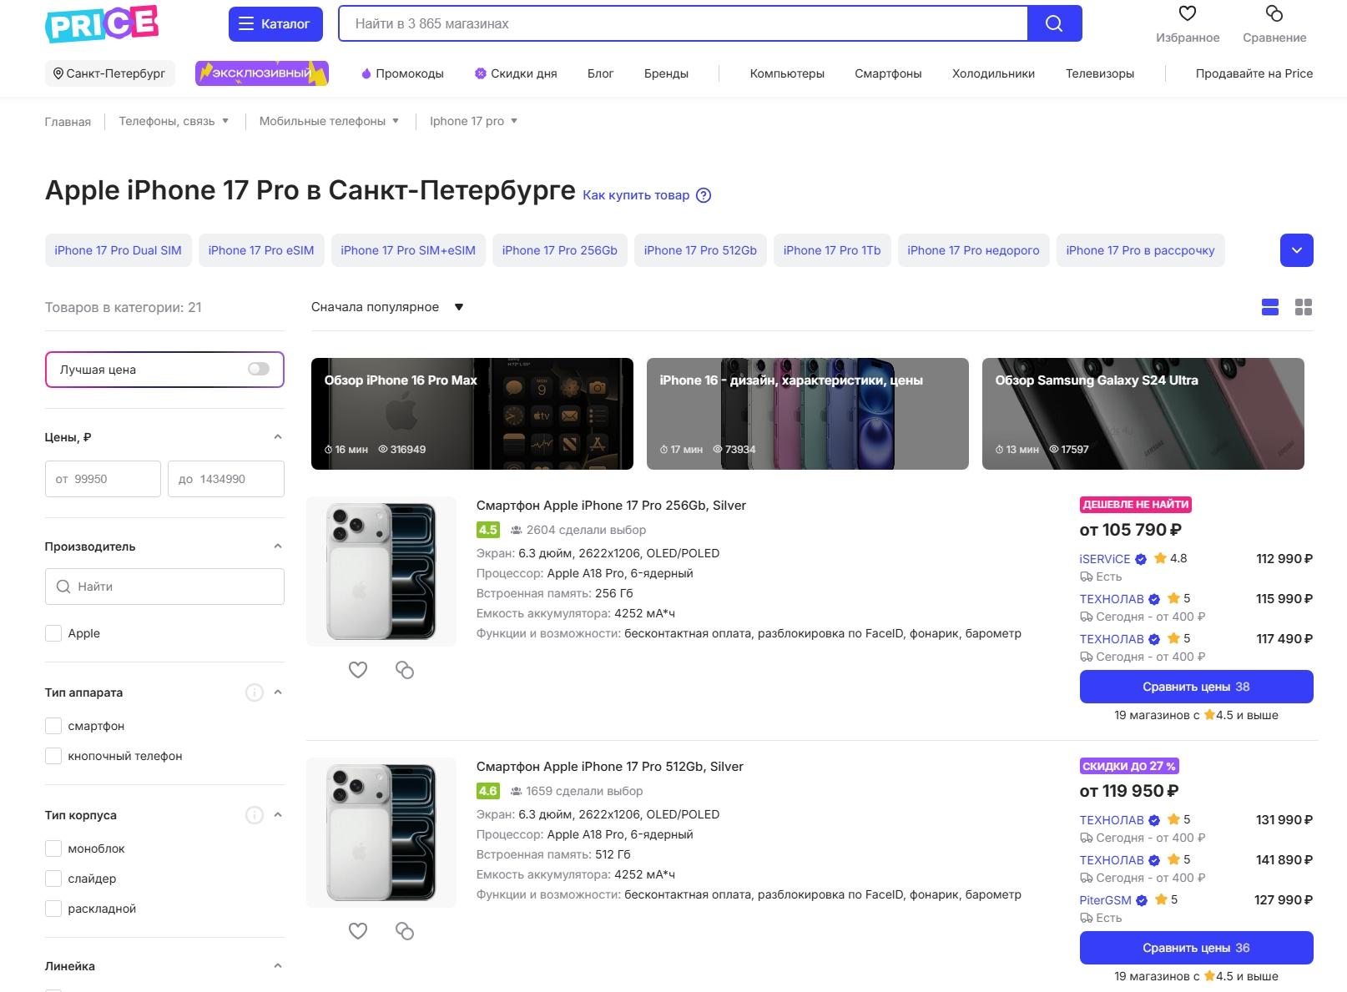Add iPhone 17 Pro 512Gb to comparison
The width and height of the screenshot is (1347, 992).
[x=405, y=931]
